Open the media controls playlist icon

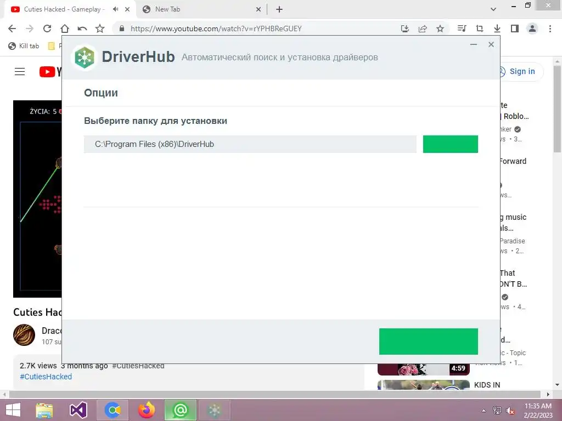tap(462, 29)
